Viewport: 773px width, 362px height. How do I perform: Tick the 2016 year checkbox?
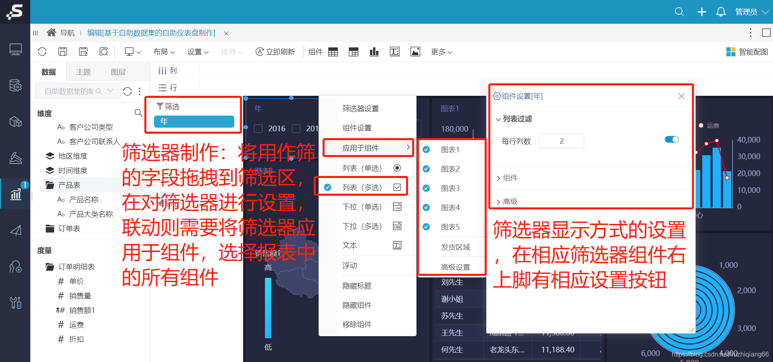[x=258, y=128]
